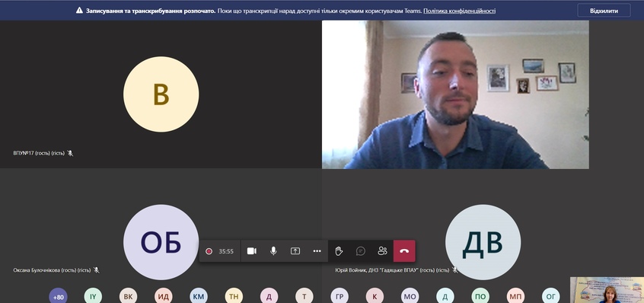
Task: Select the МП participant avatar
Action: pos(515,296)
